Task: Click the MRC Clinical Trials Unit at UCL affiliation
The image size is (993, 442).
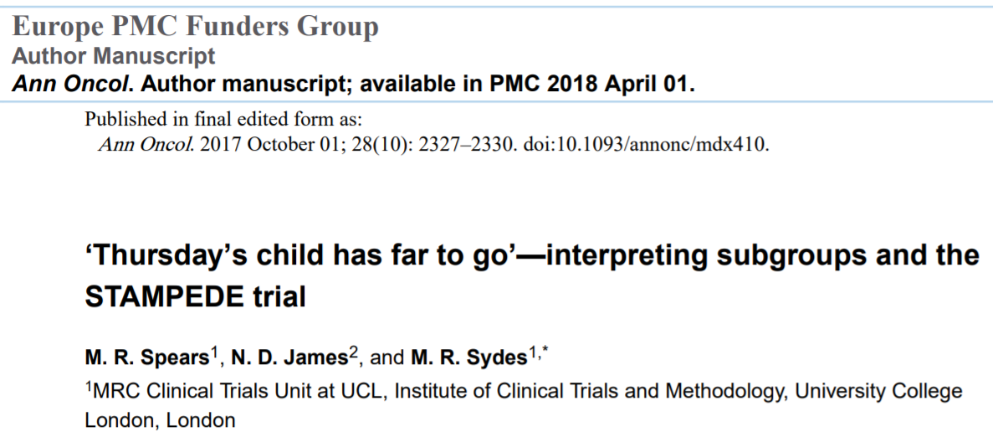Action: [236, 391]
